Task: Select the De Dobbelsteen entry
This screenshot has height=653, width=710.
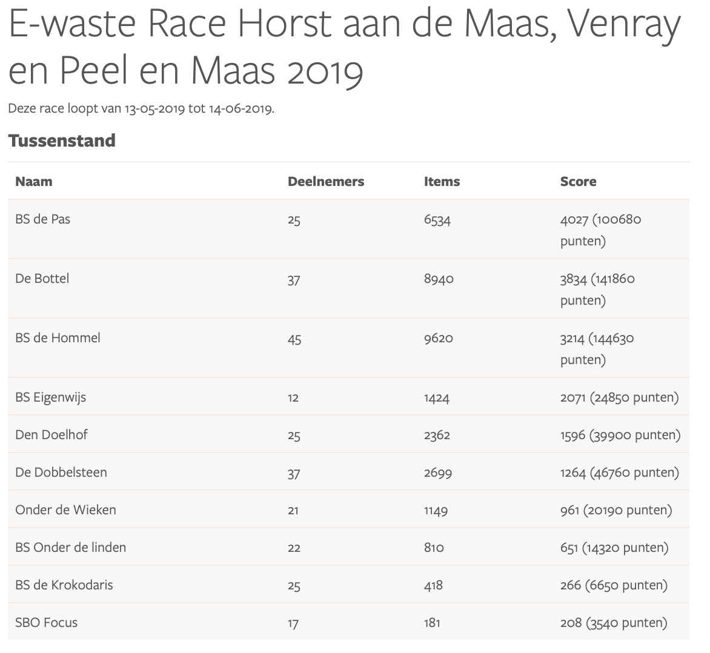Action: point(61,472)
